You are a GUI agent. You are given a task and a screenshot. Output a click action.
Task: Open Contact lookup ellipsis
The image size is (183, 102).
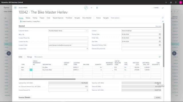point(160,31)
